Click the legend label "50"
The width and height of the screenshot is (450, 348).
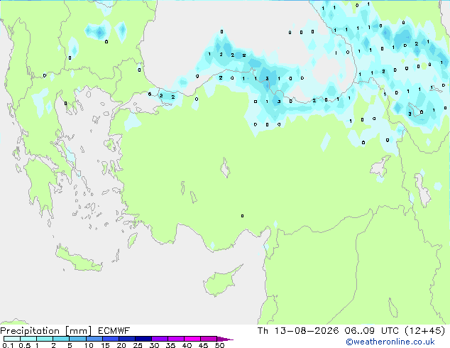[220, 345]
